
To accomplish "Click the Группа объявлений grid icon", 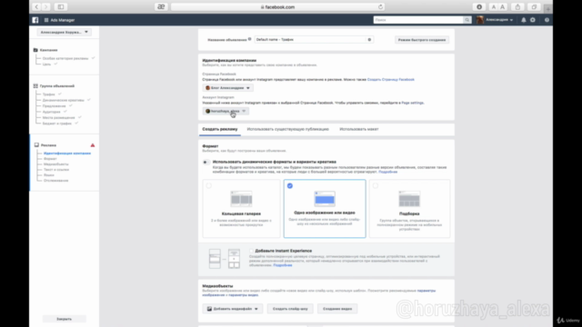I will pyautogui.click(x=35, y=86).
